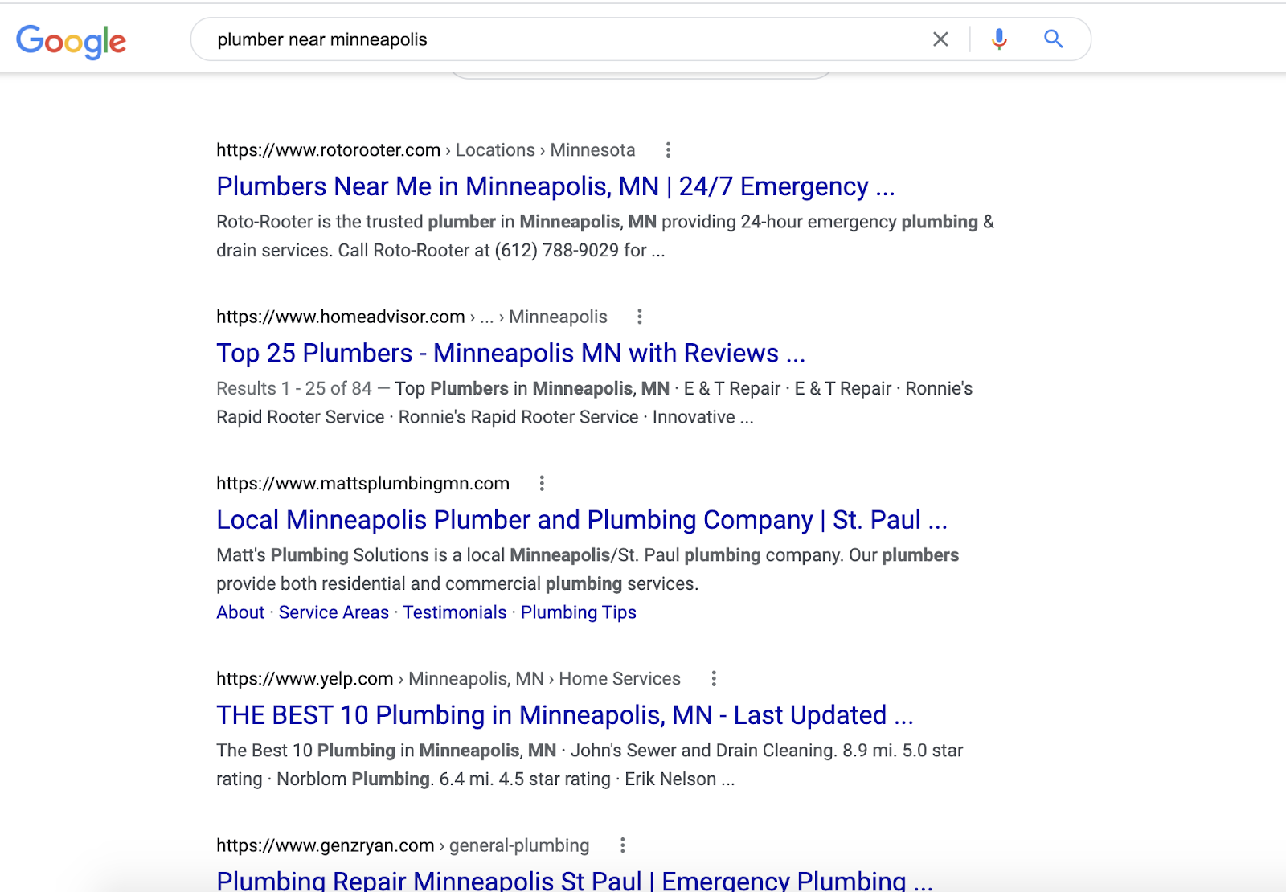The image size is (1286, 892).
Task: Click the genzryan.com URL breadcrumb
Action: point(403,845)
